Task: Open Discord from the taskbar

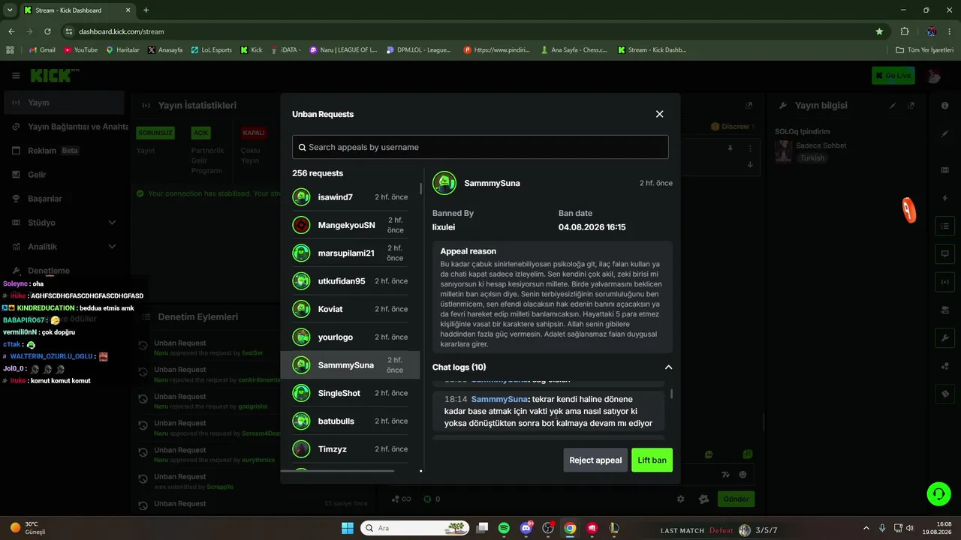Action: tap(526, 528)
